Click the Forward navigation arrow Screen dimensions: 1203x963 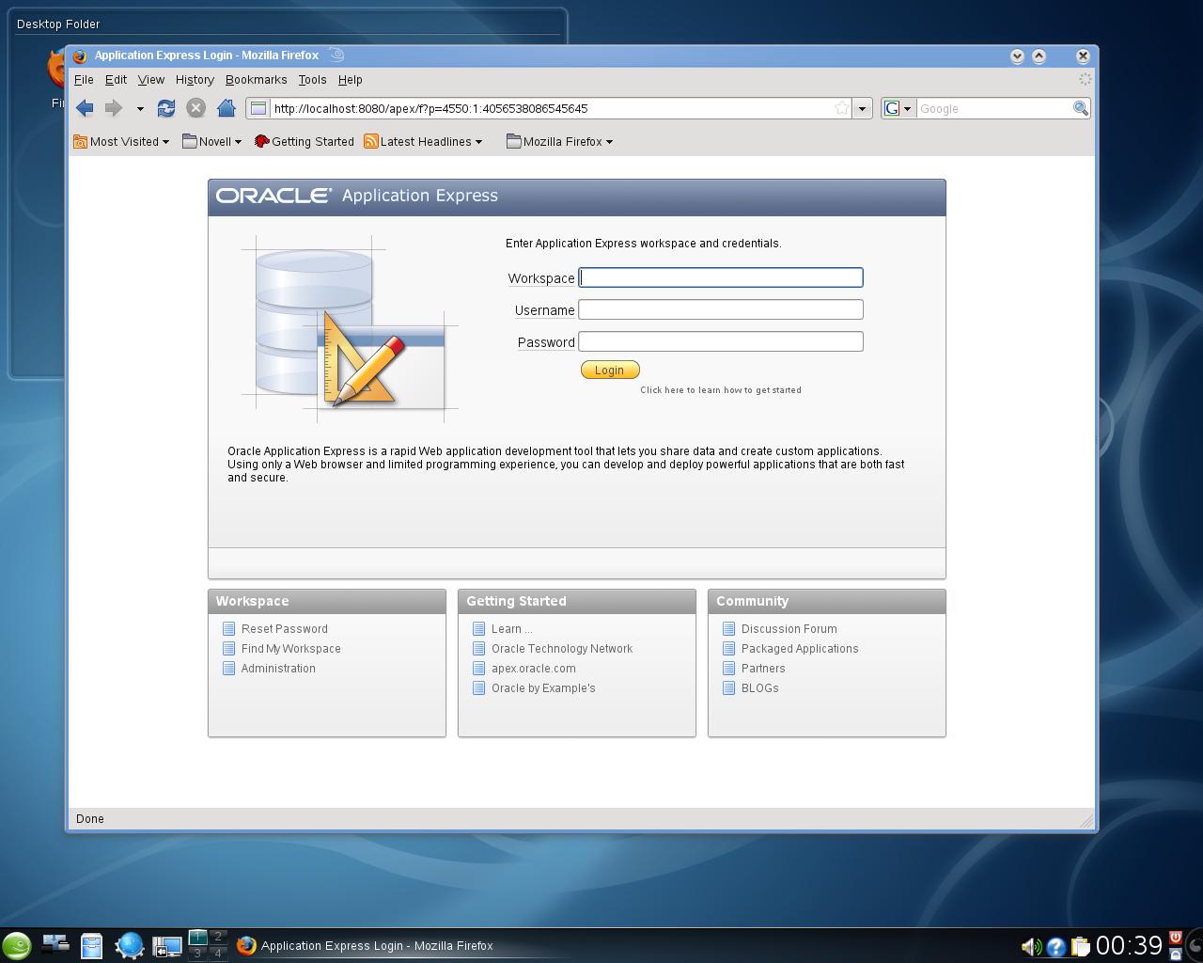click(114, 108)
